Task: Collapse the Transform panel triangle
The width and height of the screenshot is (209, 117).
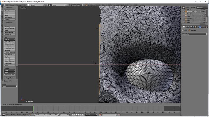Action: tap(5, 7)
